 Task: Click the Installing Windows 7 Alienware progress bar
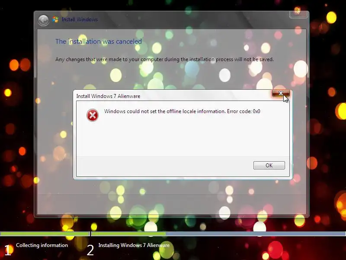coord(218,234)
